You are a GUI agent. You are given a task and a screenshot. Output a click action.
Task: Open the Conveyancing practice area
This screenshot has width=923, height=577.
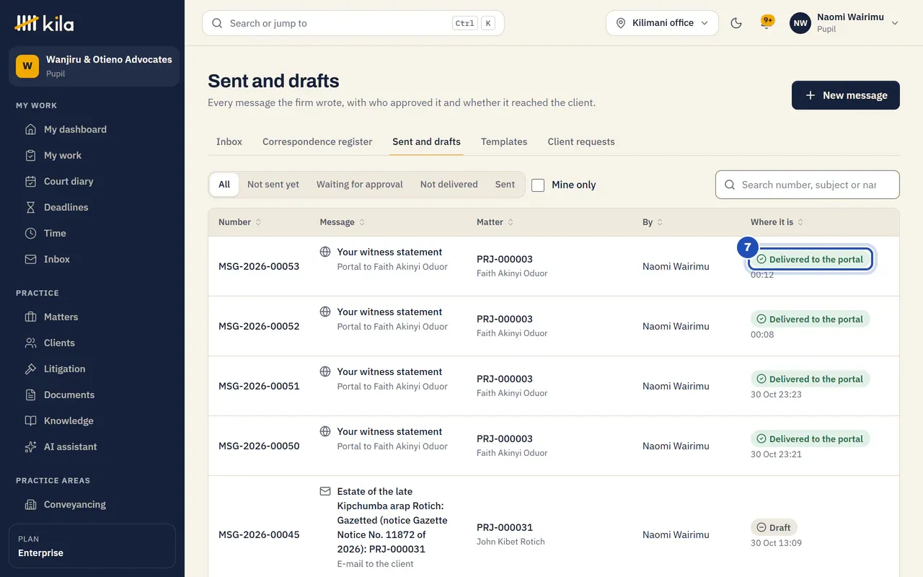[x=92, y=505]
